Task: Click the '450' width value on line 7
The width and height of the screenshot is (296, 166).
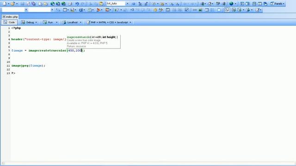Action: click(71, 51)
